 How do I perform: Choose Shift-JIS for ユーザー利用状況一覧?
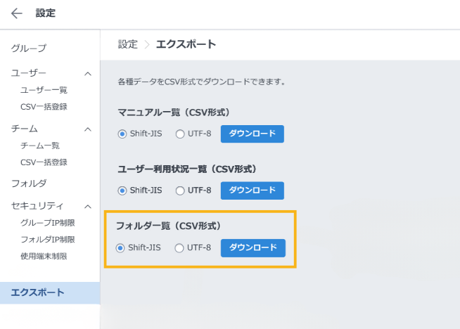coord(122,191)
